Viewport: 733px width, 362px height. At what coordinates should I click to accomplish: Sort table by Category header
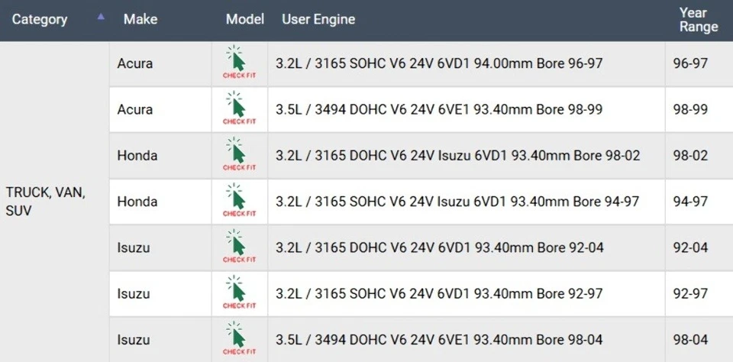click(40, 20)
